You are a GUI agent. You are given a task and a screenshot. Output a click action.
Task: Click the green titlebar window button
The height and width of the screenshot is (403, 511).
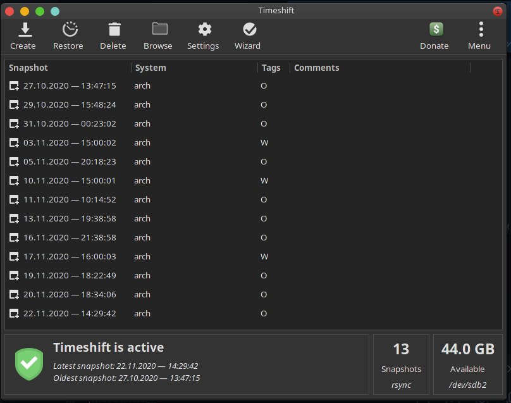40,11
